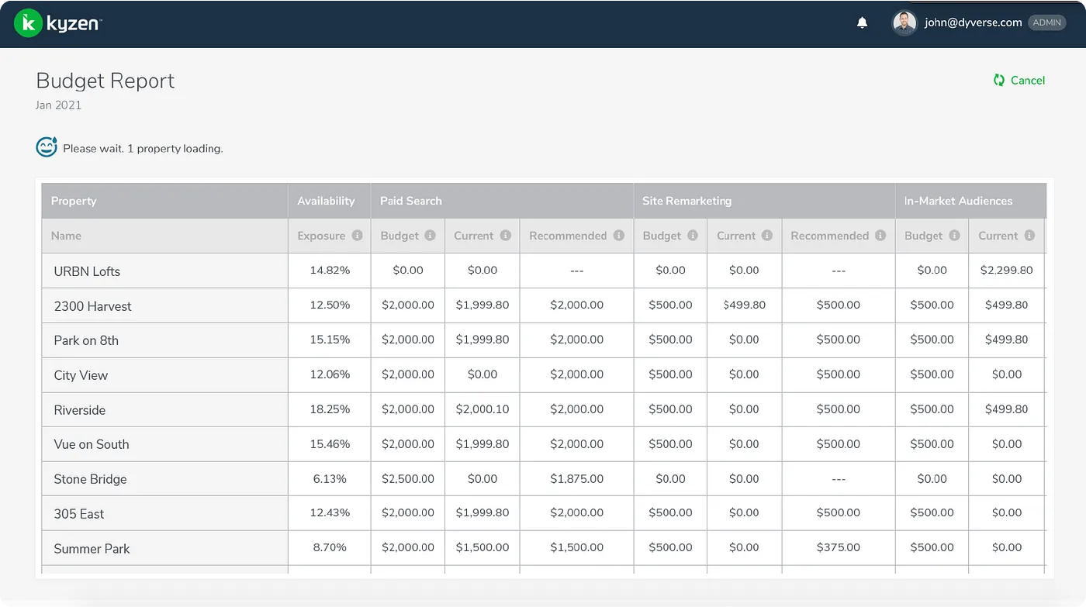Open the notifications bell
The image size is (1086, 607).
(x=862, y=23)
